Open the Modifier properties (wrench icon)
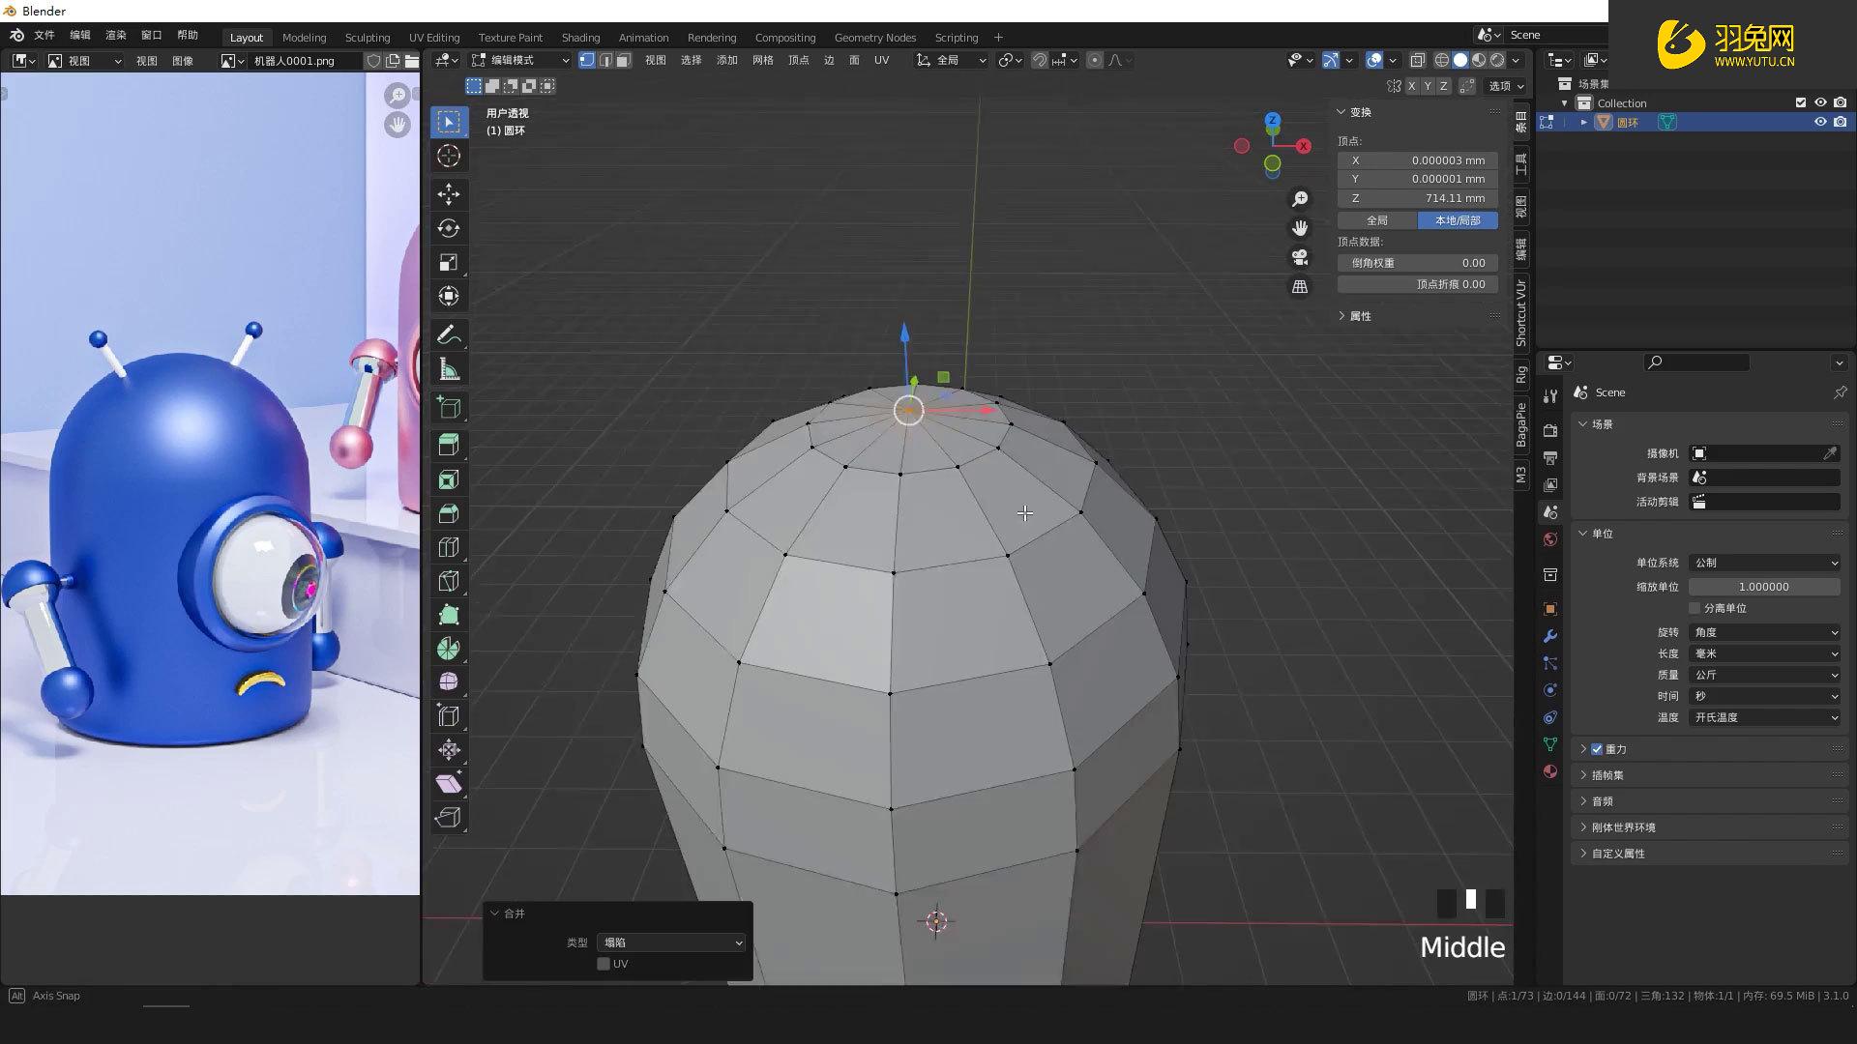 click(x=1550, y=635)
